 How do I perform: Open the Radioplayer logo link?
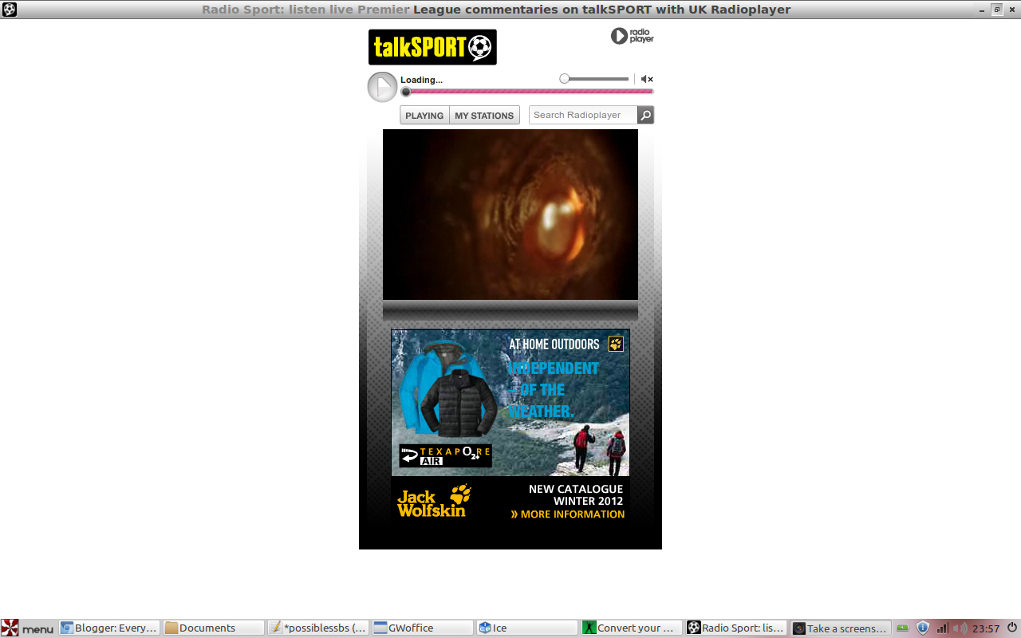[x=633, y=36]
